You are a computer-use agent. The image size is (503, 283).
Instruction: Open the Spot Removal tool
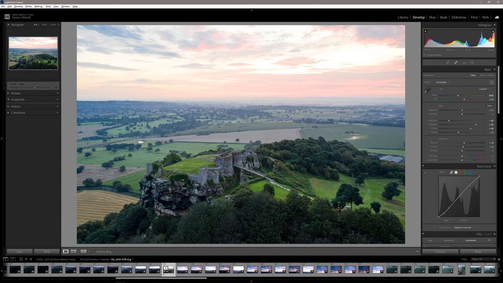tap(456, 62)
